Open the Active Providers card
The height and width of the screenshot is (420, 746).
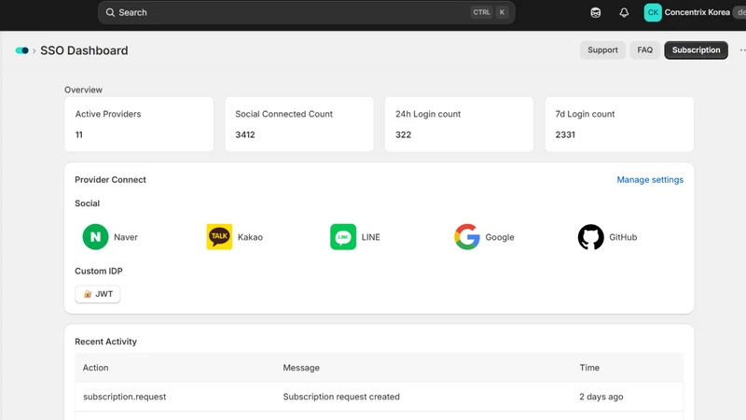click(139, 124)
